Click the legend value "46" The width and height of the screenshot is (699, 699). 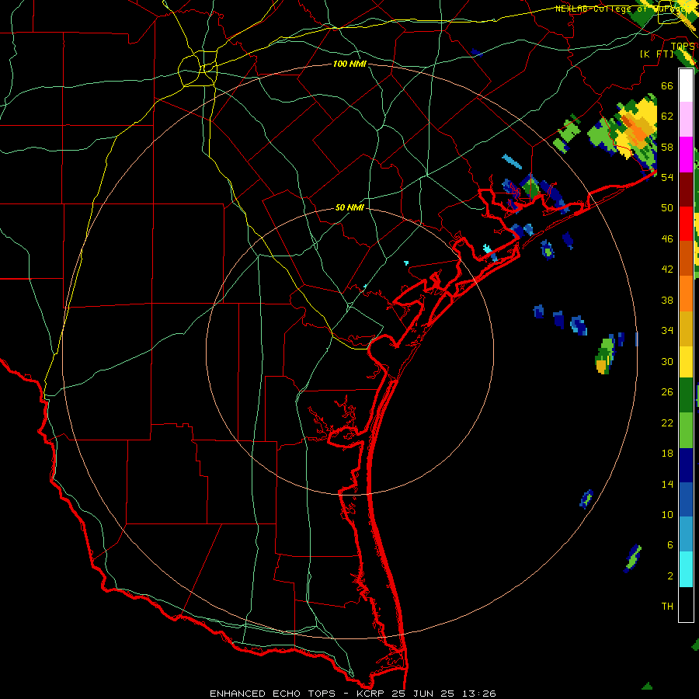coord(667,239)
